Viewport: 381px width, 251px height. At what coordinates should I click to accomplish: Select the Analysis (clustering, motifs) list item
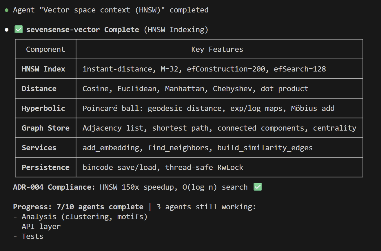coord(84,217)
